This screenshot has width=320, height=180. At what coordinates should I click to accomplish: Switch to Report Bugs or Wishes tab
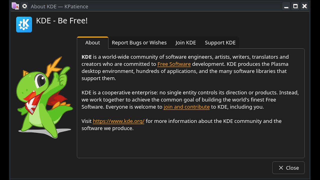[139, 43]
